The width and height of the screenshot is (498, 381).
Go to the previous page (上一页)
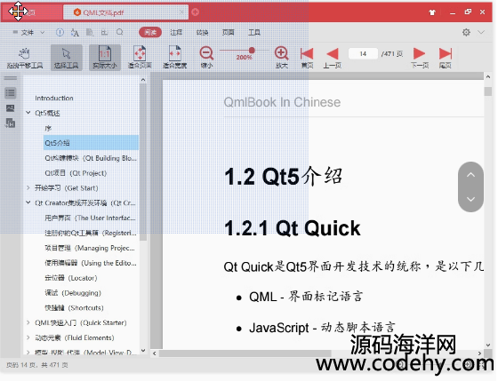click(333, 58)
